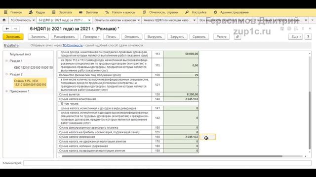Click the line 130 Сумма вычетов value
Image resolution: width=316 pixels, height=177 pixels.
(181, 94)
